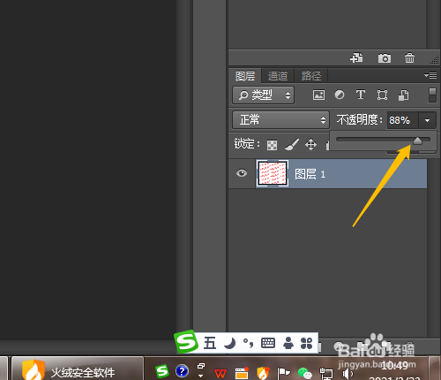The image size is (441, 380).
Task: Lock layer position with the move icon
Action: coord(310,145)
